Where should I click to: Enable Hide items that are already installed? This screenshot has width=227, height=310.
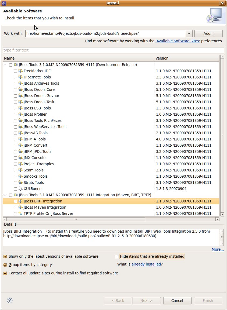click(x=116, y=257)
